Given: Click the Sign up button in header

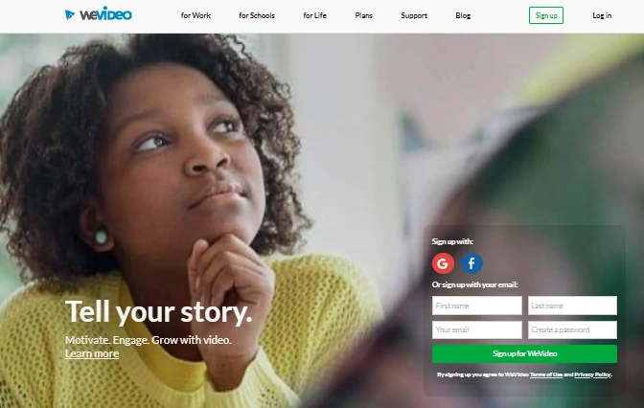Looking at the screenshot, I should [546, 15].
